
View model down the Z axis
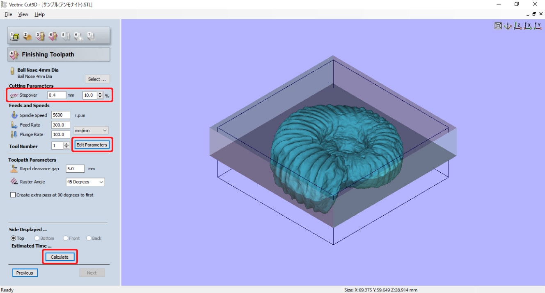pyautogui.click(x=518, y=26)
